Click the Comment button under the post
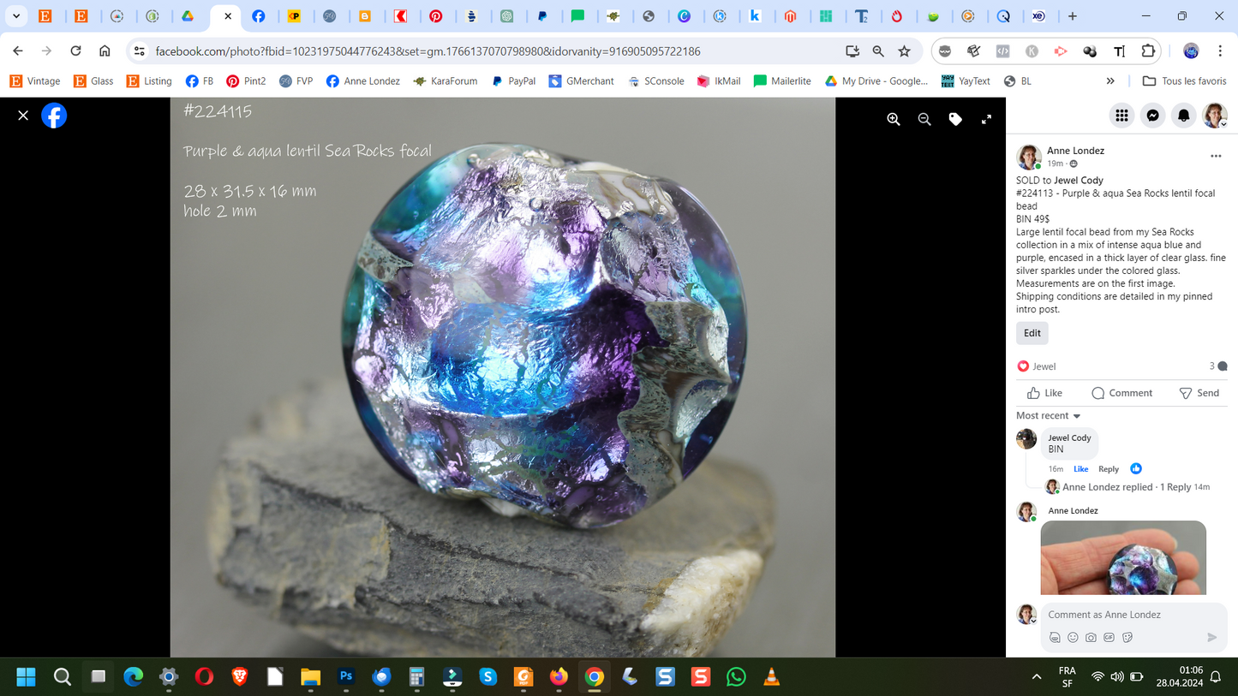 click(1121, 393)
